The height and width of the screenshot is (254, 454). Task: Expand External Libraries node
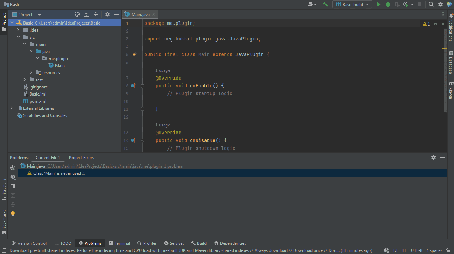point(12,108)
